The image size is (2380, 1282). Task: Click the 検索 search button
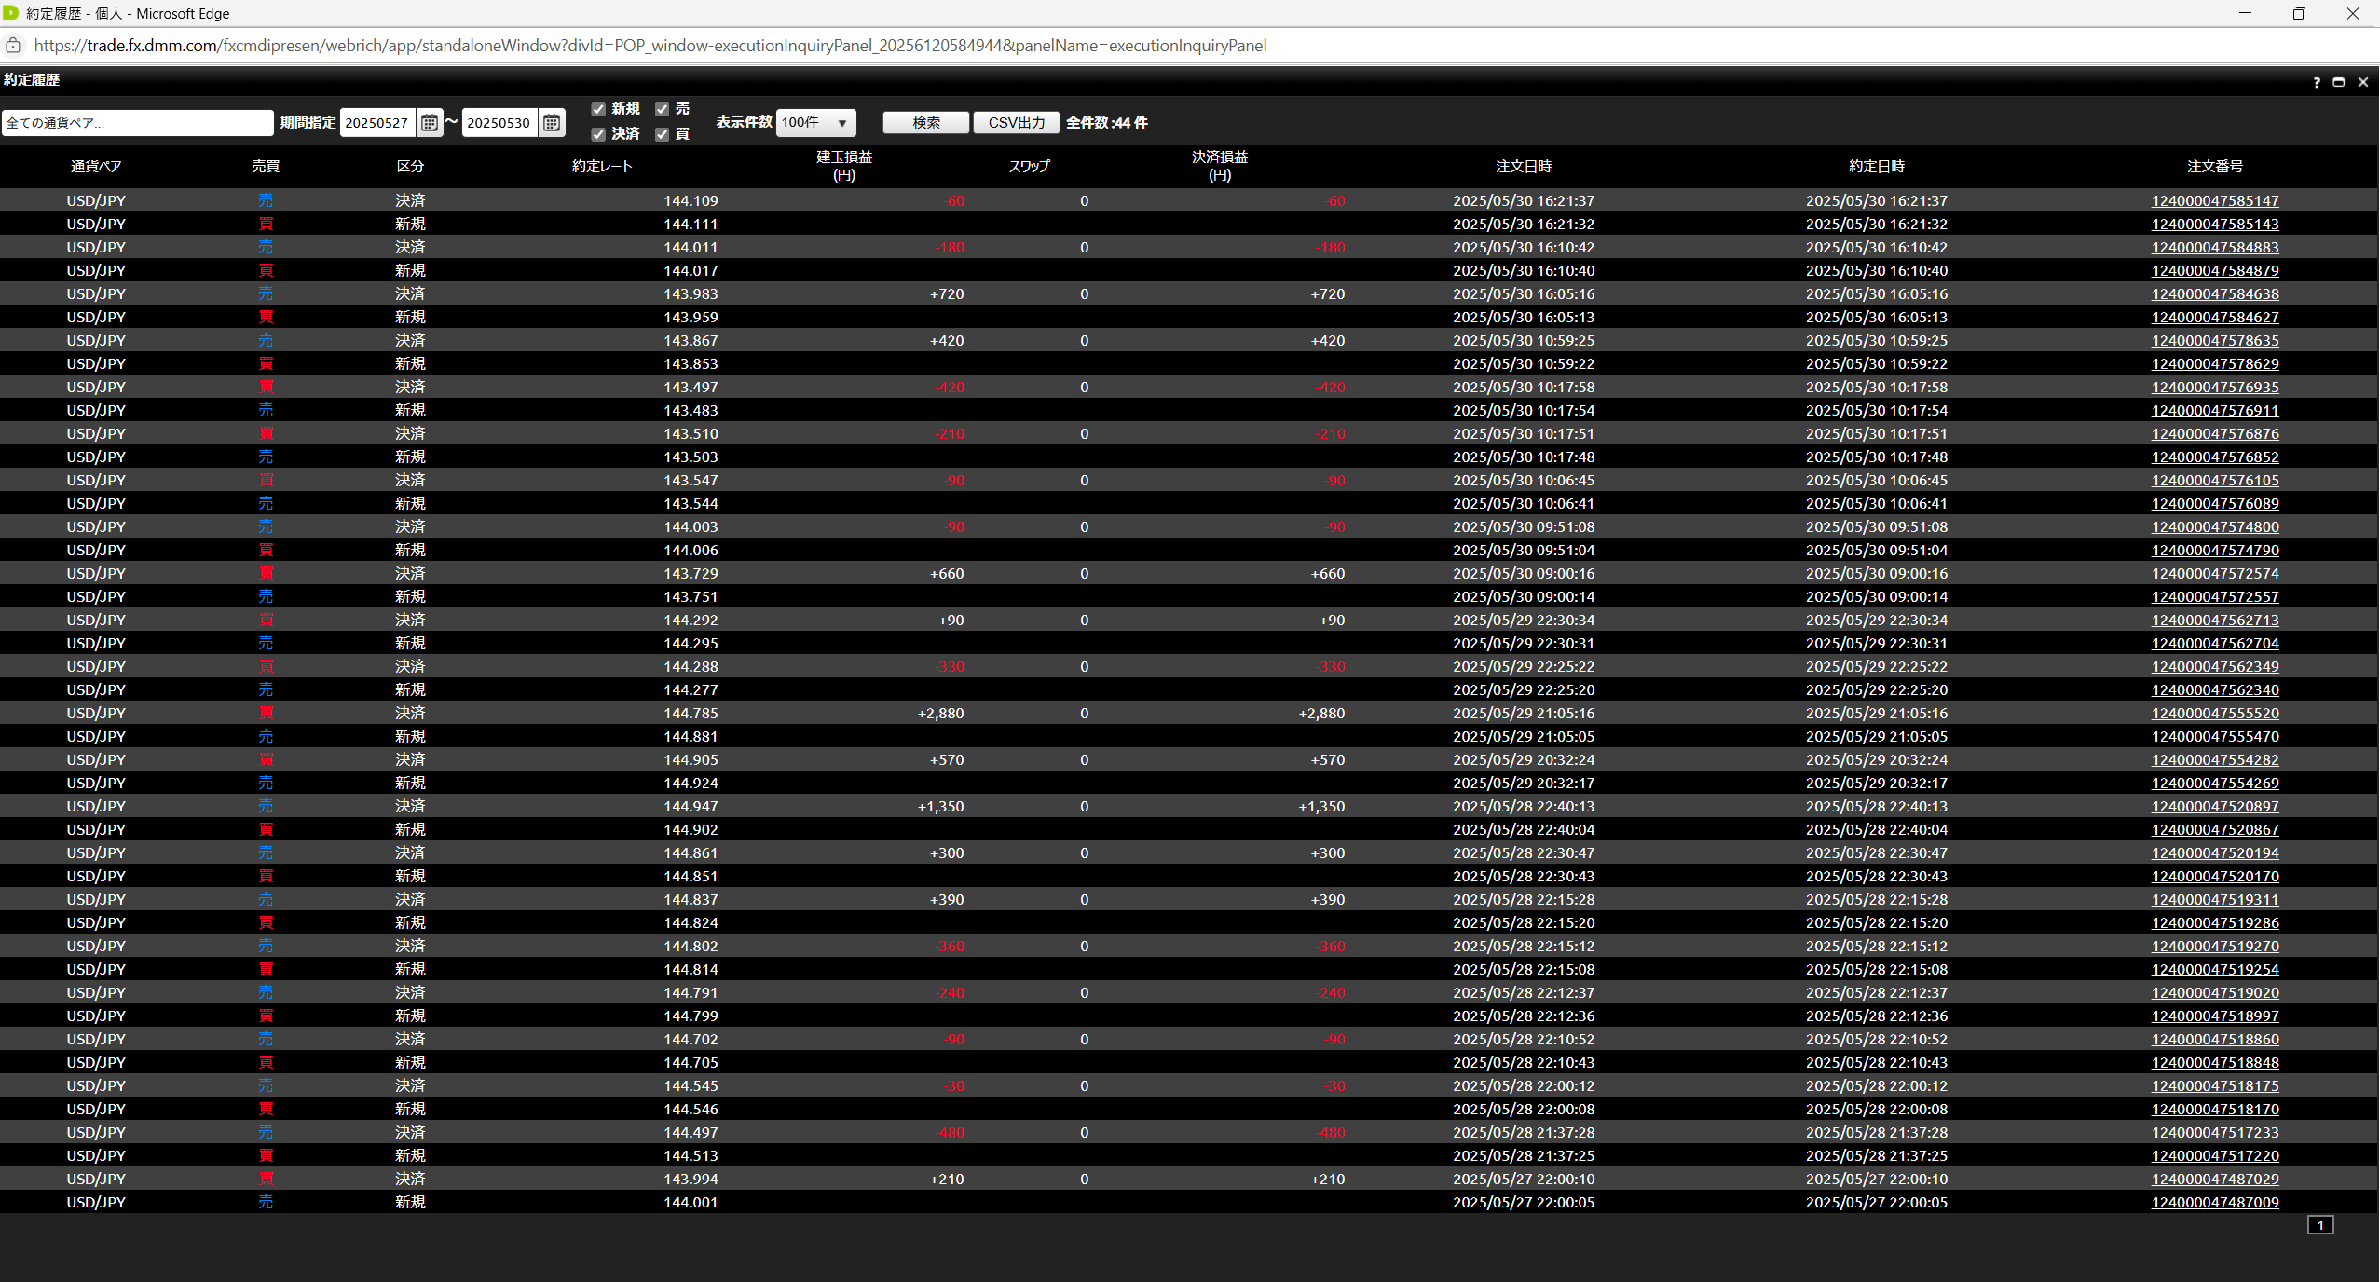[925, 122]
